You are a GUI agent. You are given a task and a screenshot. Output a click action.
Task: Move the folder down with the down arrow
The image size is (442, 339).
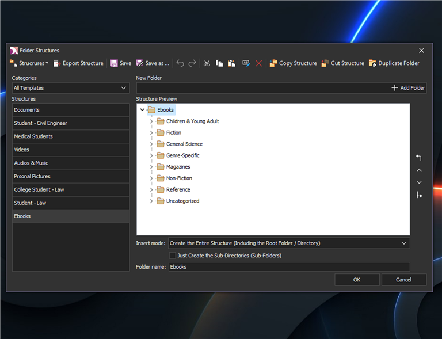point(419,182)
